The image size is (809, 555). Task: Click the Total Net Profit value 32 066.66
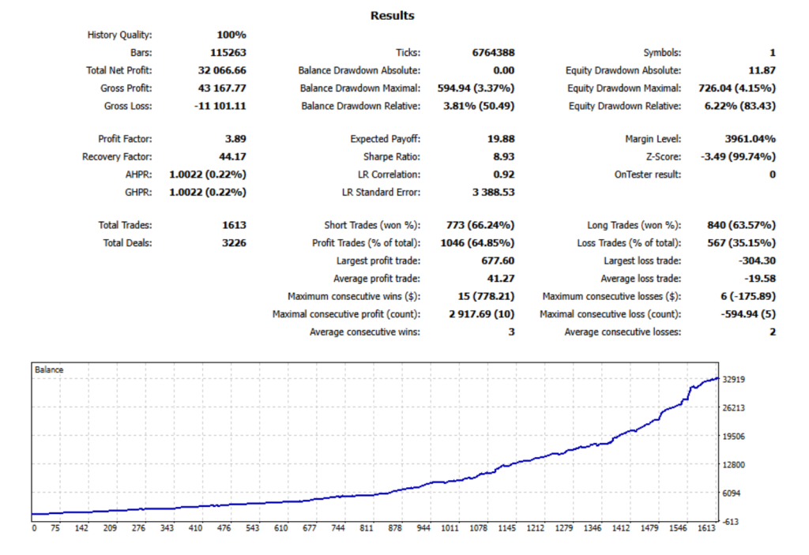219,70
